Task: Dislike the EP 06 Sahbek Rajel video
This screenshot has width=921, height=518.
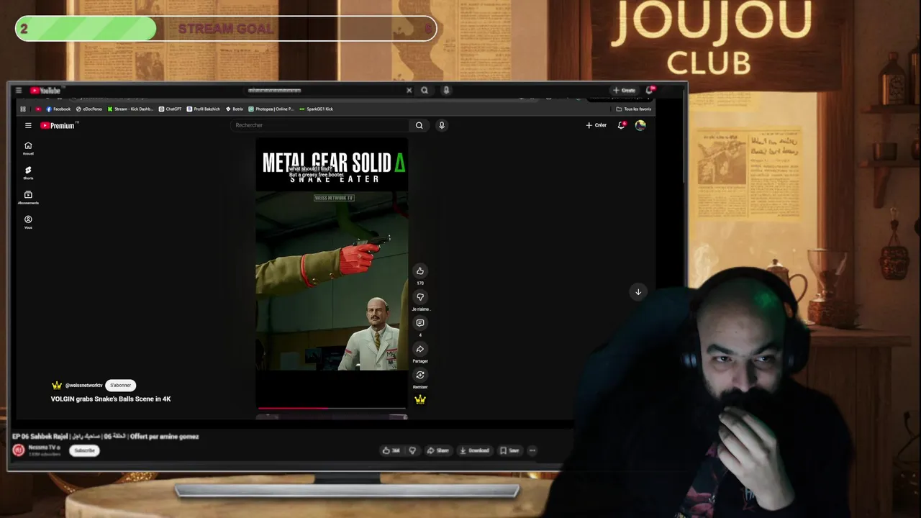Action: (412, 450)
